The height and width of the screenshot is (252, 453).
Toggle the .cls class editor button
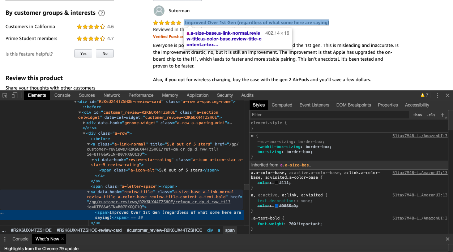431,115
